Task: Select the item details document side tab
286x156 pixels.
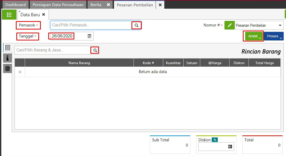Action: tap(7, 48)
